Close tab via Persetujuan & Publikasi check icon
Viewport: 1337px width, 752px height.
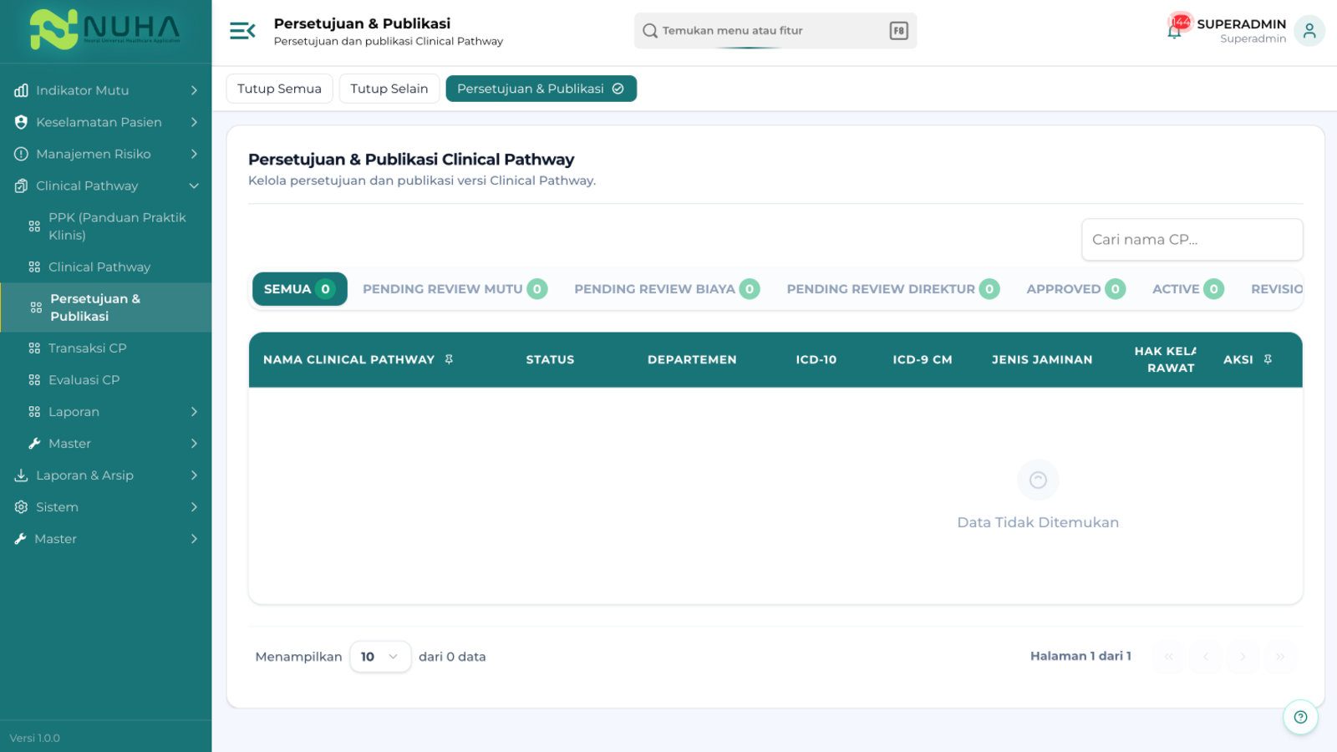[618, 89]
